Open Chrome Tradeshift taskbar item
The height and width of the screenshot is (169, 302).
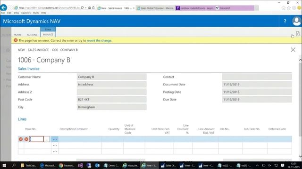click(x=67, y=165)
